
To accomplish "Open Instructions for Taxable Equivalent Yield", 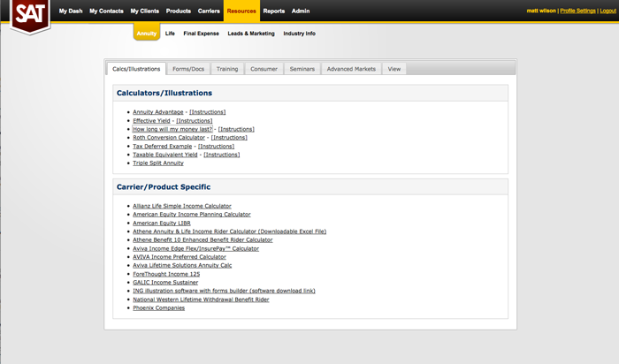I will coord(221,155).
